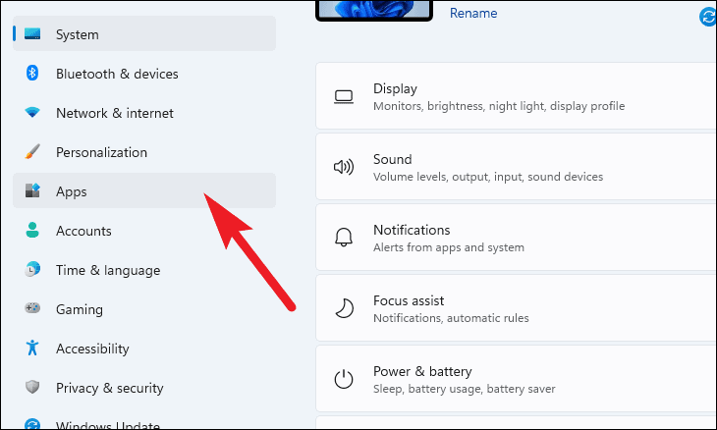Image resolution: width=717 pixels, height=430 pixels.
Task: Click the Sound speaker icon
Action: [x=344, y=167]
